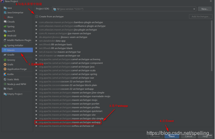Screen dimensions: 215x139
Task: Expand maven-archetype-quickstart entry
Action: [36, 111]
